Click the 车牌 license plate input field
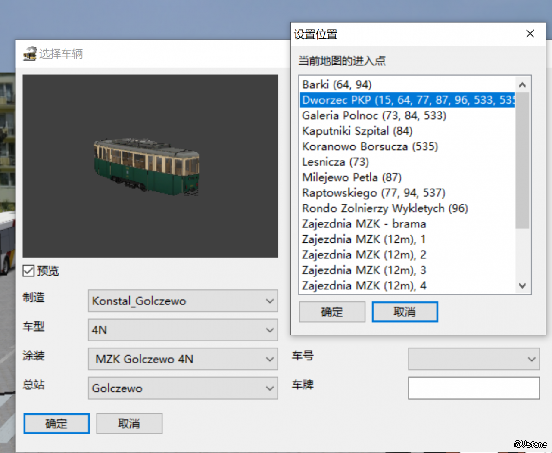Screen dimensions: 552x453 coord(474,388)
